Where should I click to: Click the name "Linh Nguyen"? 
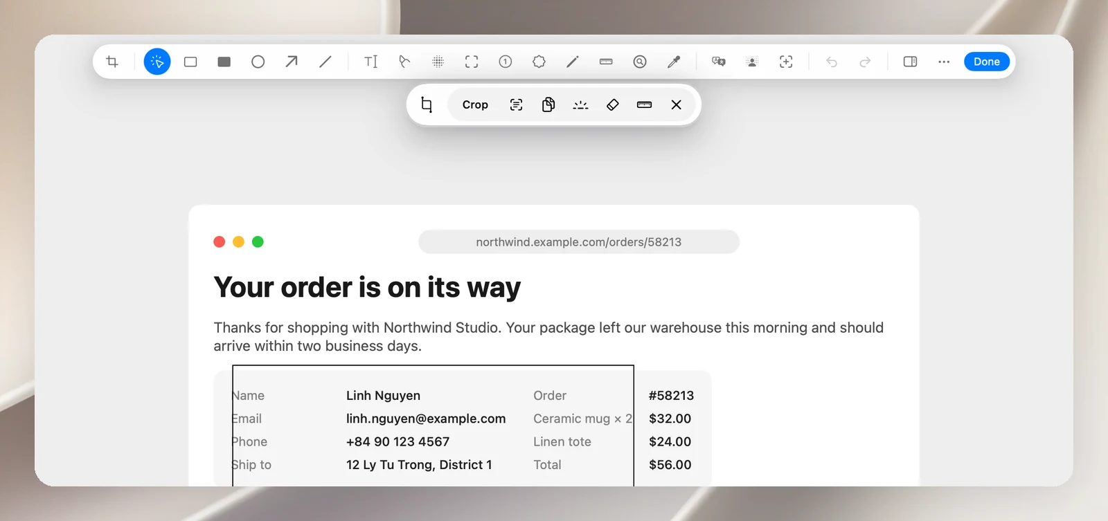point(383,396)
